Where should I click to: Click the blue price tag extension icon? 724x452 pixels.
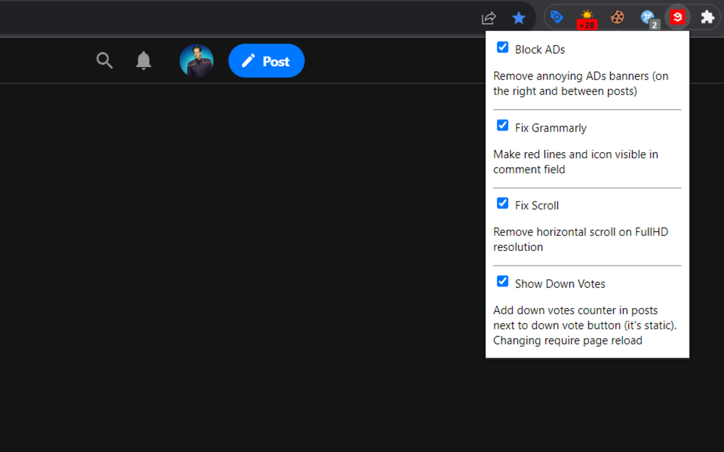click(557, 18)
